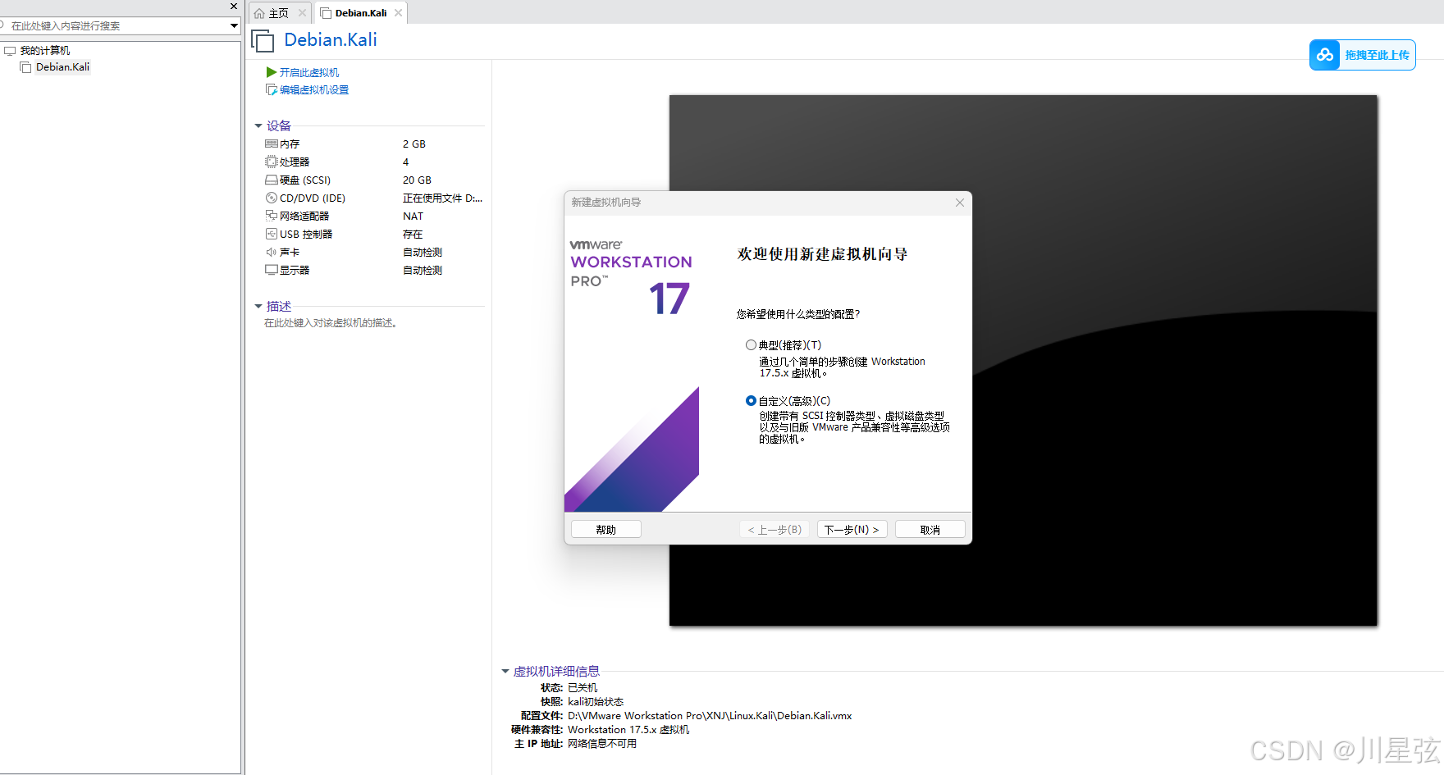Click the IP address value 网络信息不可用
1444x775 pixels.
[x=602, y=744]
